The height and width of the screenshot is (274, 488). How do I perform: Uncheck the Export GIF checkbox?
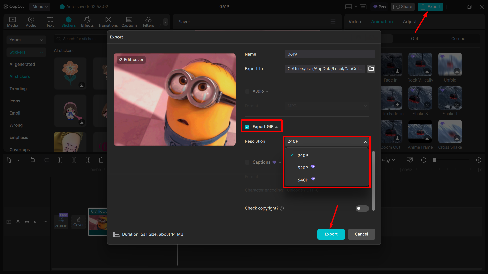click(247, 126)
